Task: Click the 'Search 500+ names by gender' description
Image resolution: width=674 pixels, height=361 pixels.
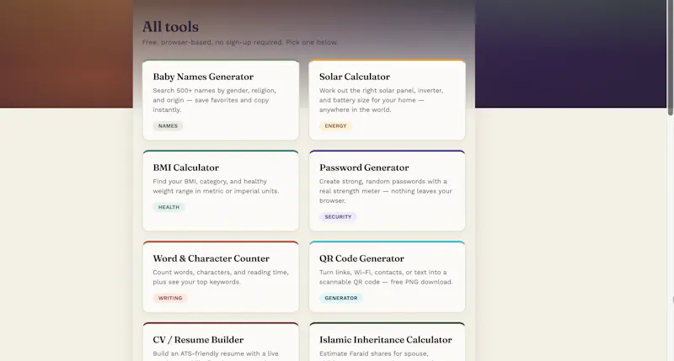Action: tap(215, 100)
